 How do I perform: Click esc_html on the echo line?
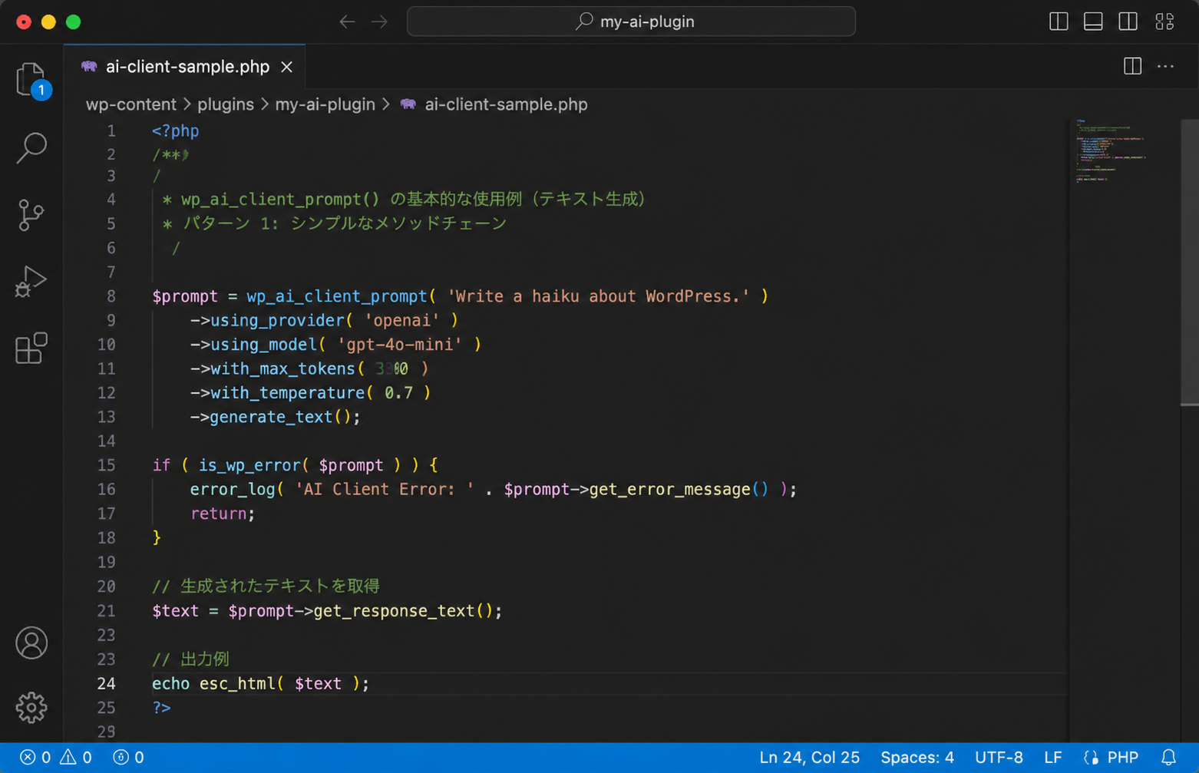coord(237,684)
